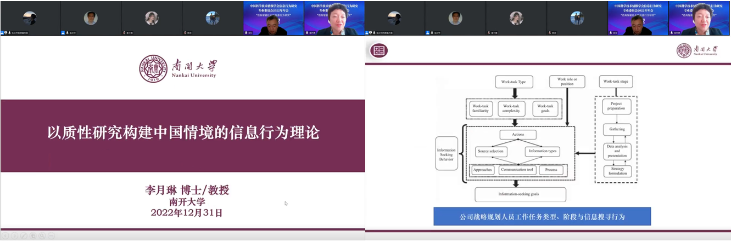The width and height of the screenshot is (731, 242).
Task: Select first participant video tile in left strip
Action: tap(30, 18)
